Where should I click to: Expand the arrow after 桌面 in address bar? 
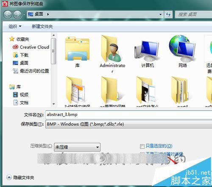(48, 14)
